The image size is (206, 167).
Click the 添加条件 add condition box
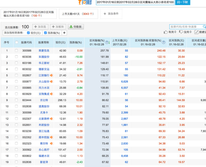pyautogui.click(x=111, y=14)
